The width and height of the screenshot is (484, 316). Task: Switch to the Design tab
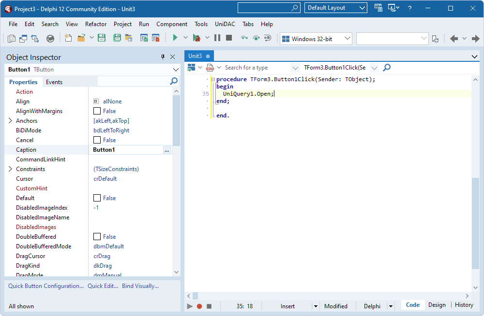pyautogui.click(x=437, y=305)
